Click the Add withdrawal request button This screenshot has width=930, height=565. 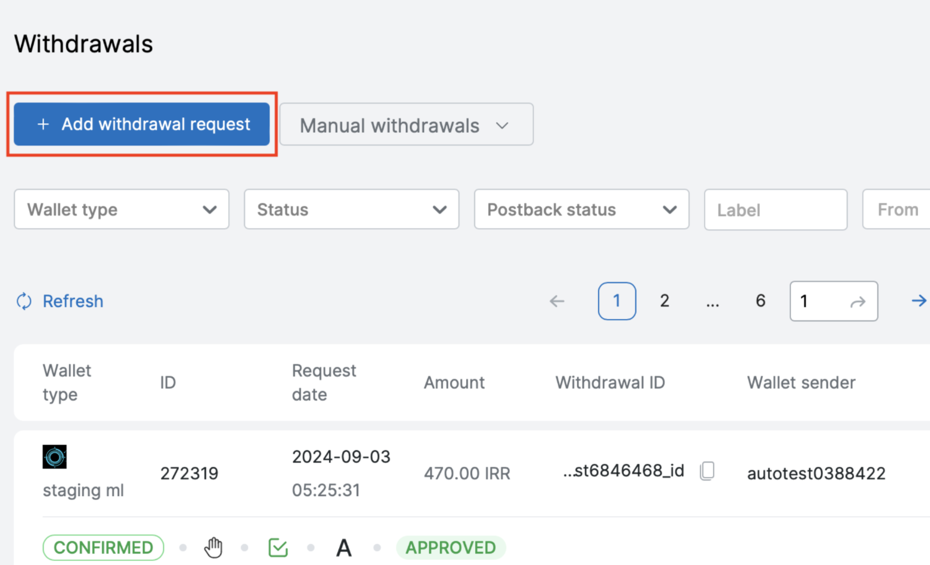(x=142, y=124)
